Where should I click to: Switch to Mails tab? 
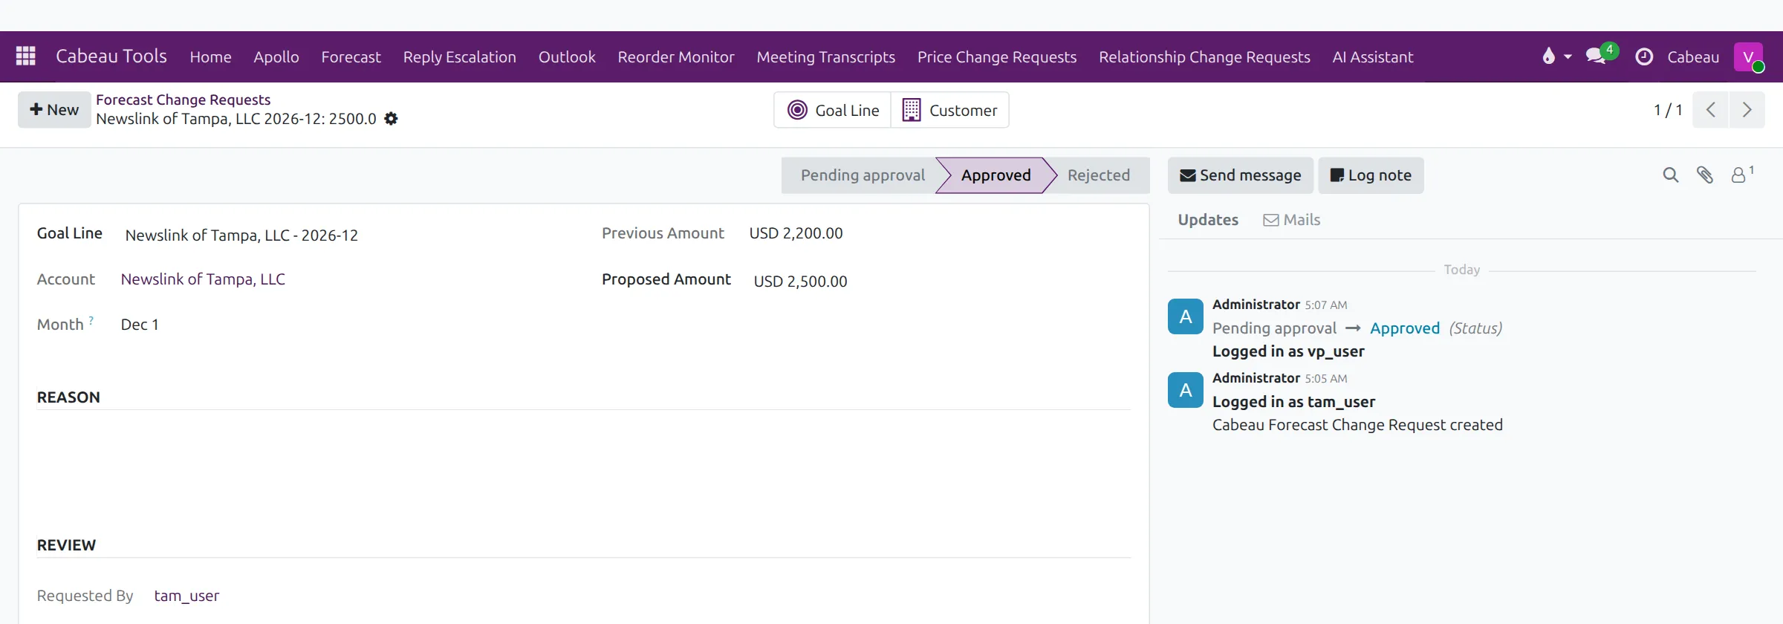(x=1292, y=220)
